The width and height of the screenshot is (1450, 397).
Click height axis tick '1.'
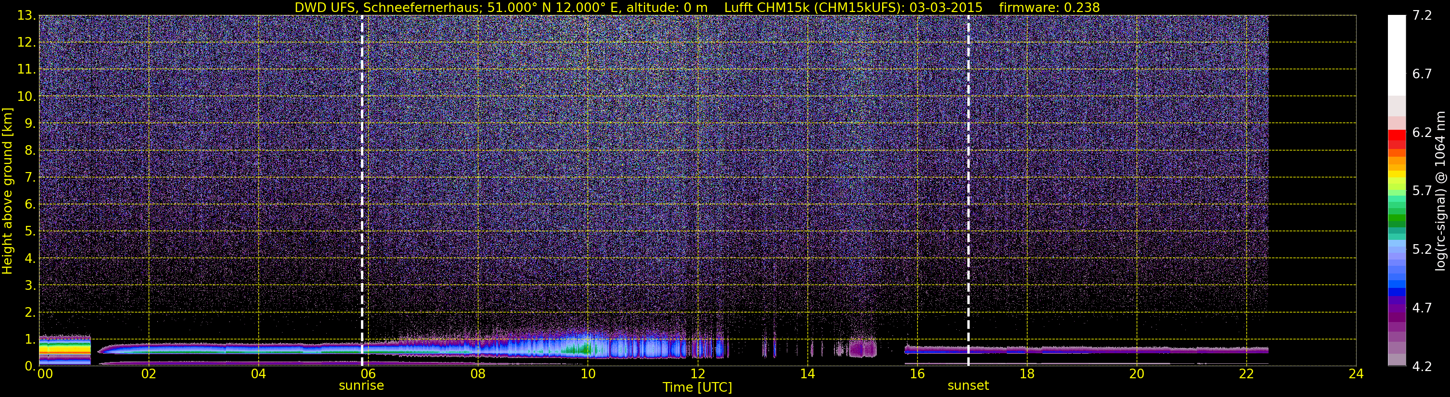point(30,339)
